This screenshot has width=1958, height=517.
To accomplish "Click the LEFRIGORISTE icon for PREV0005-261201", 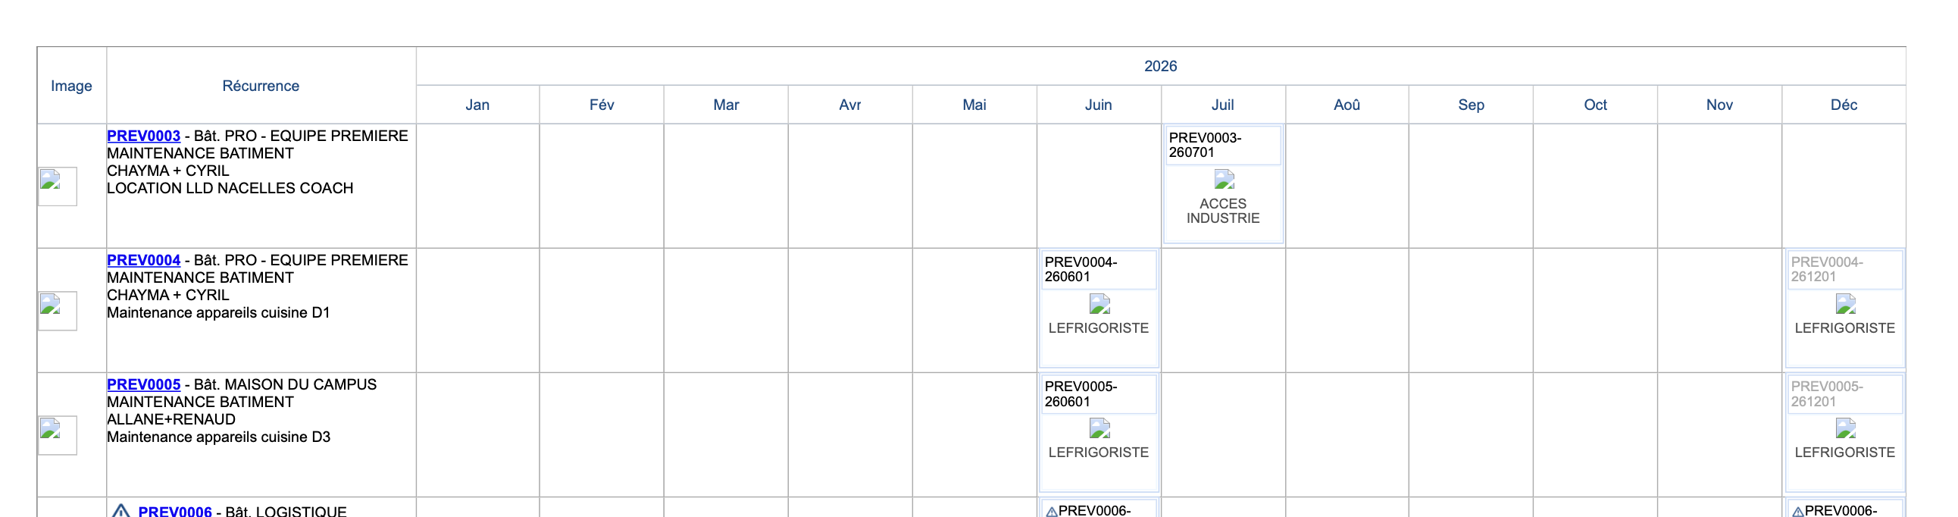I will tap(1846, 429).
